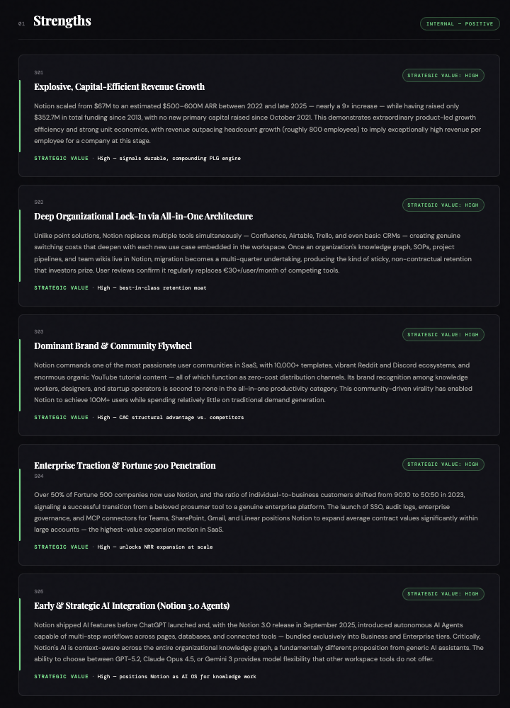Image resolution: width=510 pixels, height=708 pixels.
Task: Click the S01 card label
Action: [38, 72]
